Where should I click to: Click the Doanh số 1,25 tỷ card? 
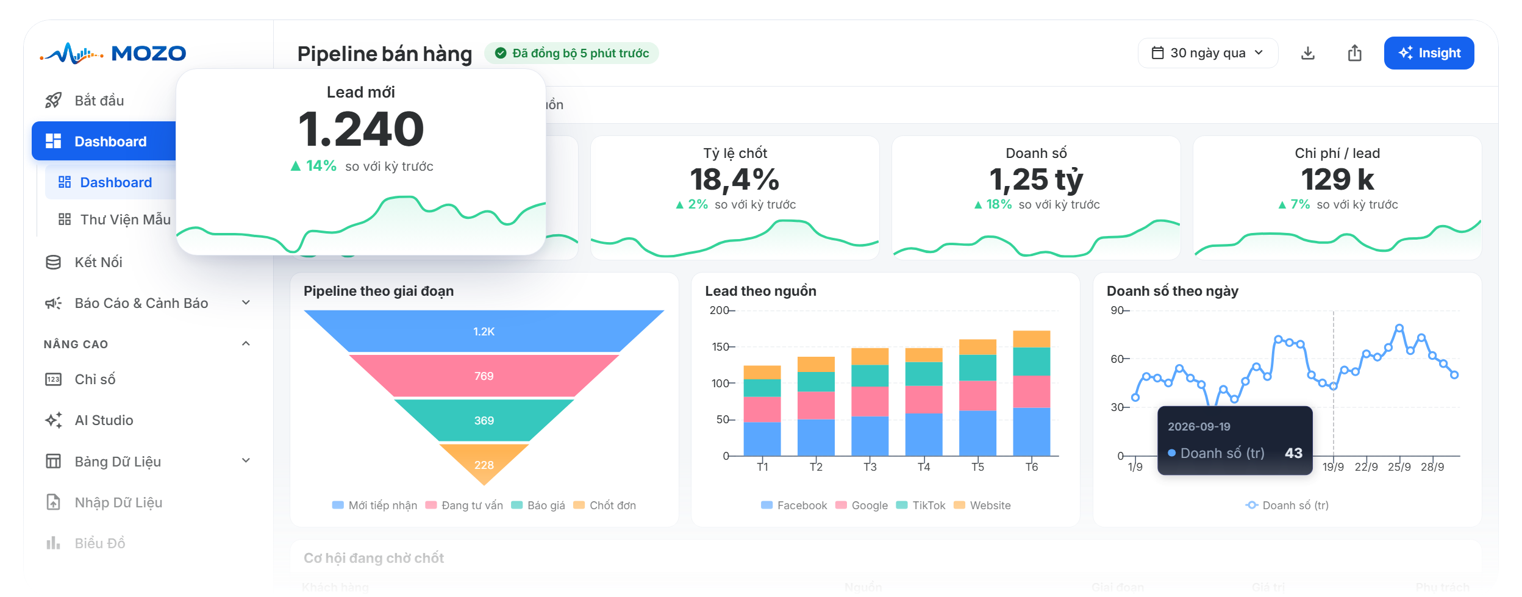(x=1036, y=198)
